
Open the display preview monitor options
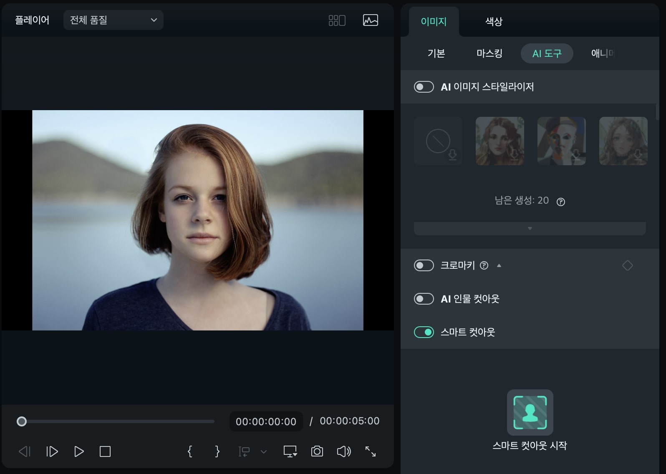pos(290,451)
